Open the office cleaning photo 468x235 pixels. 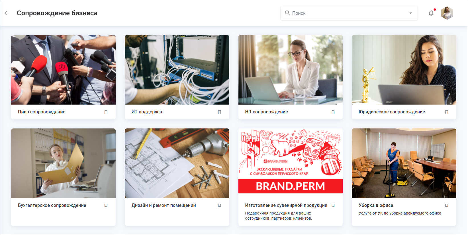(x=404, y=163)
